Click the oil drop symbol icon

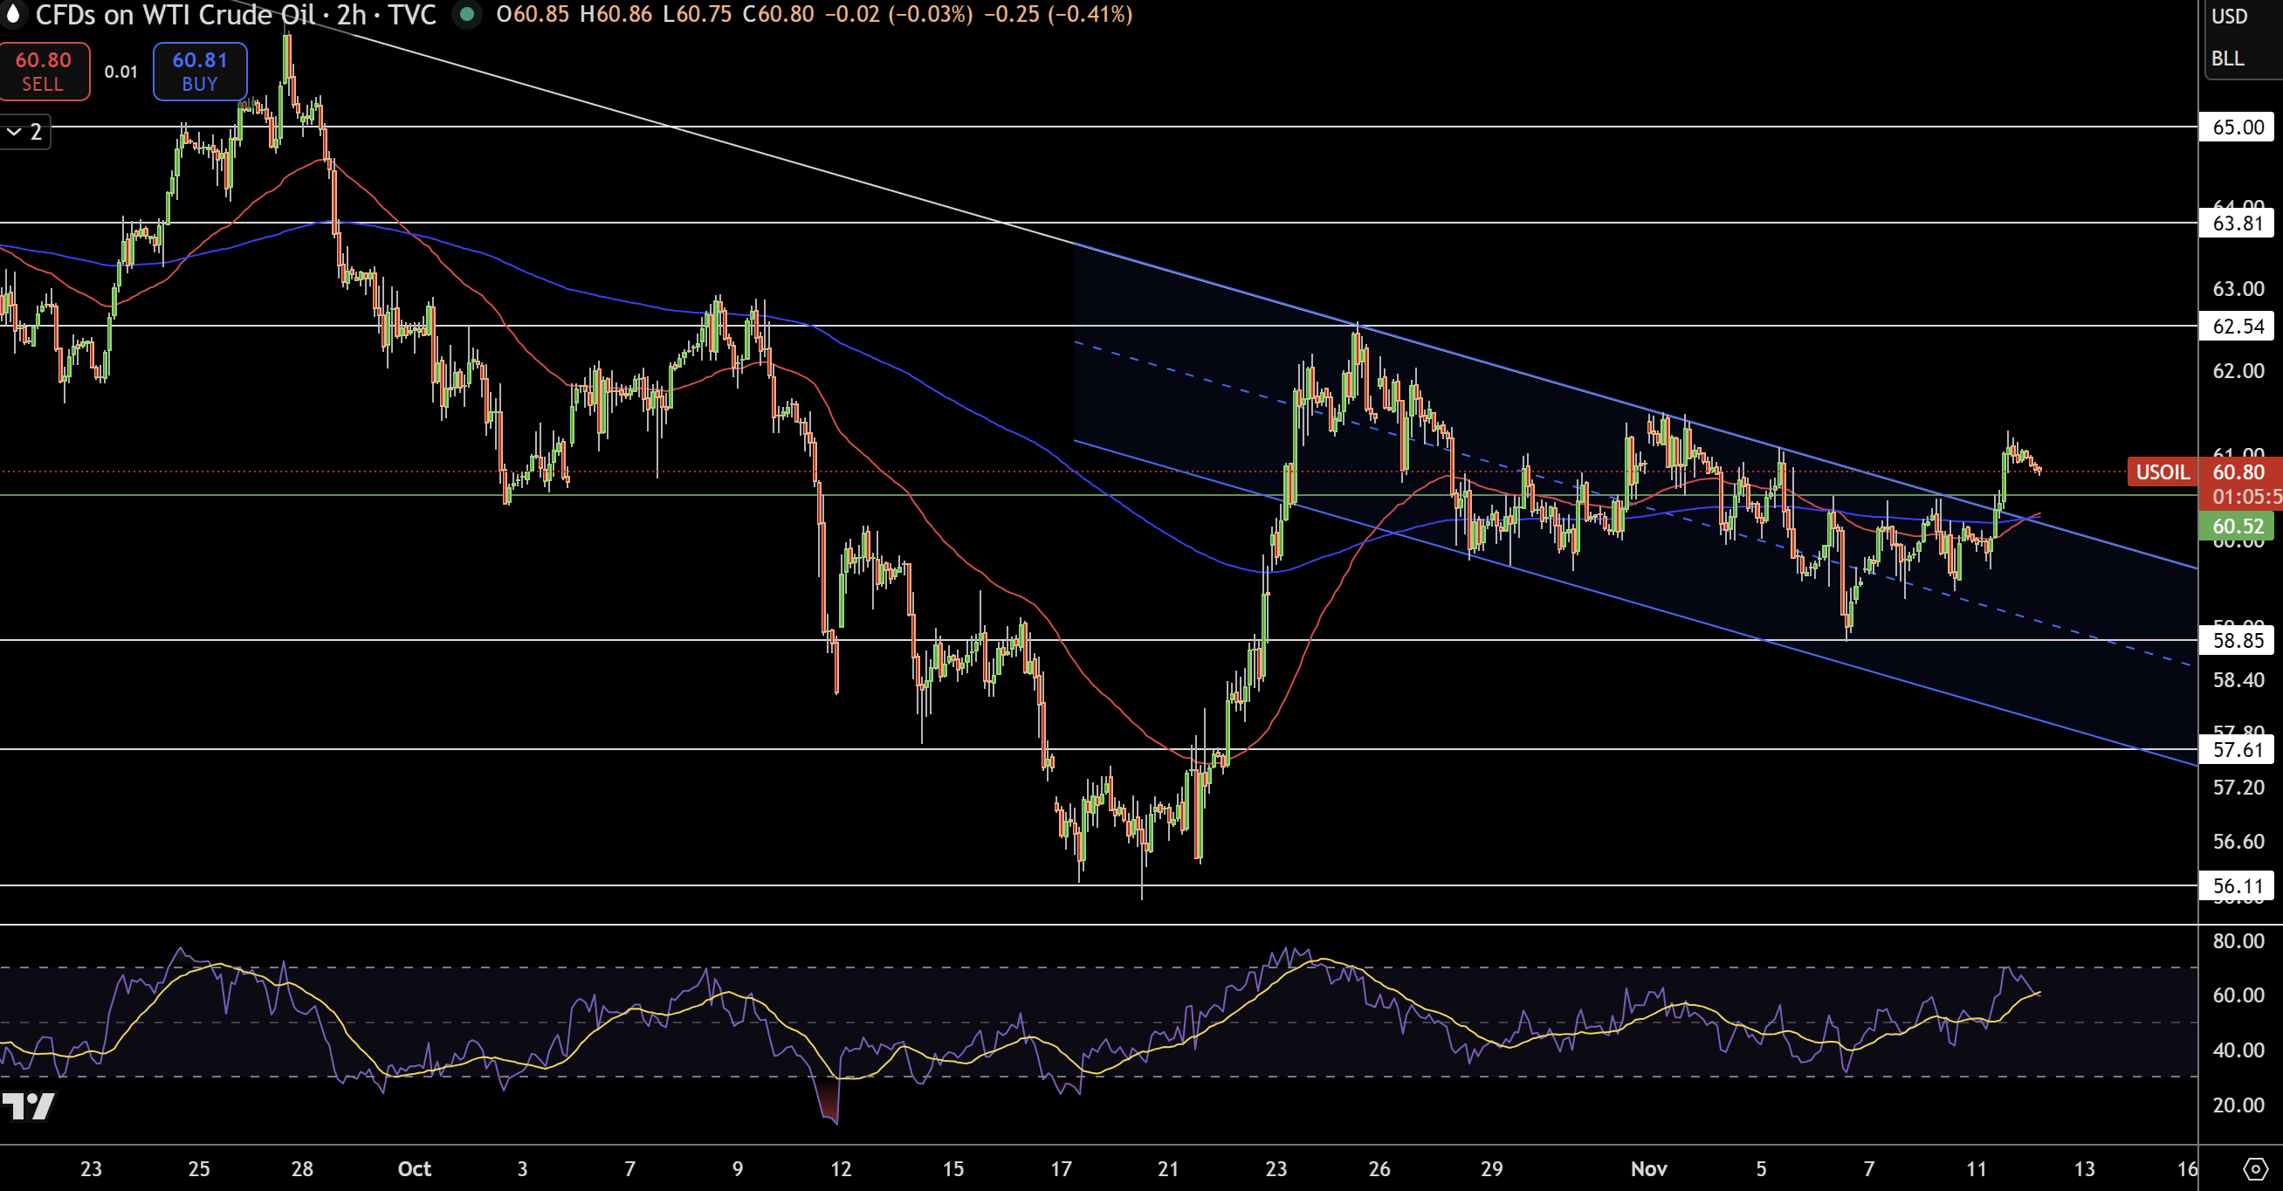(x=12, y=13)
